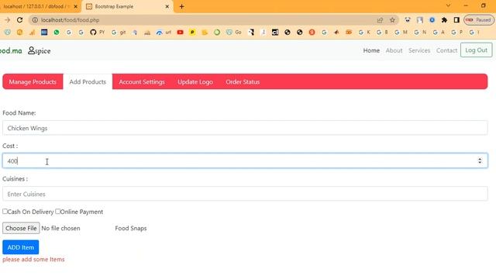Open the Google P bookmark
Screen dimensions: 496x279
457,33
